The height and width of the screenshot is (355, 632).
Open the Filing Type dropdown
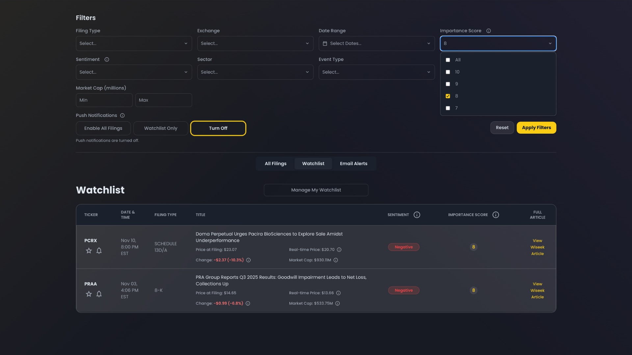click(x=134, y=43)
